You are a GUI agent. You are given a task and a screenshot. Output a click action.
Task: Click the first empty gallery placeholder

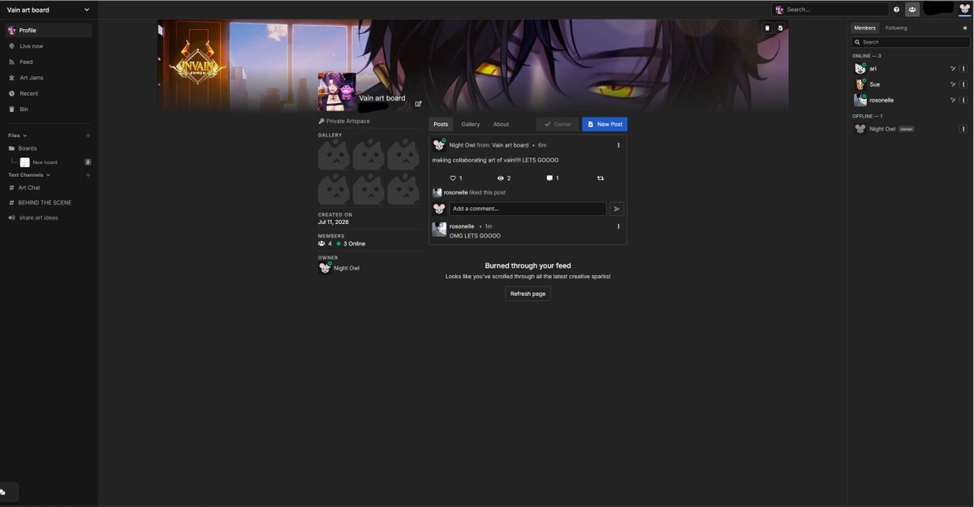[334, 154]
